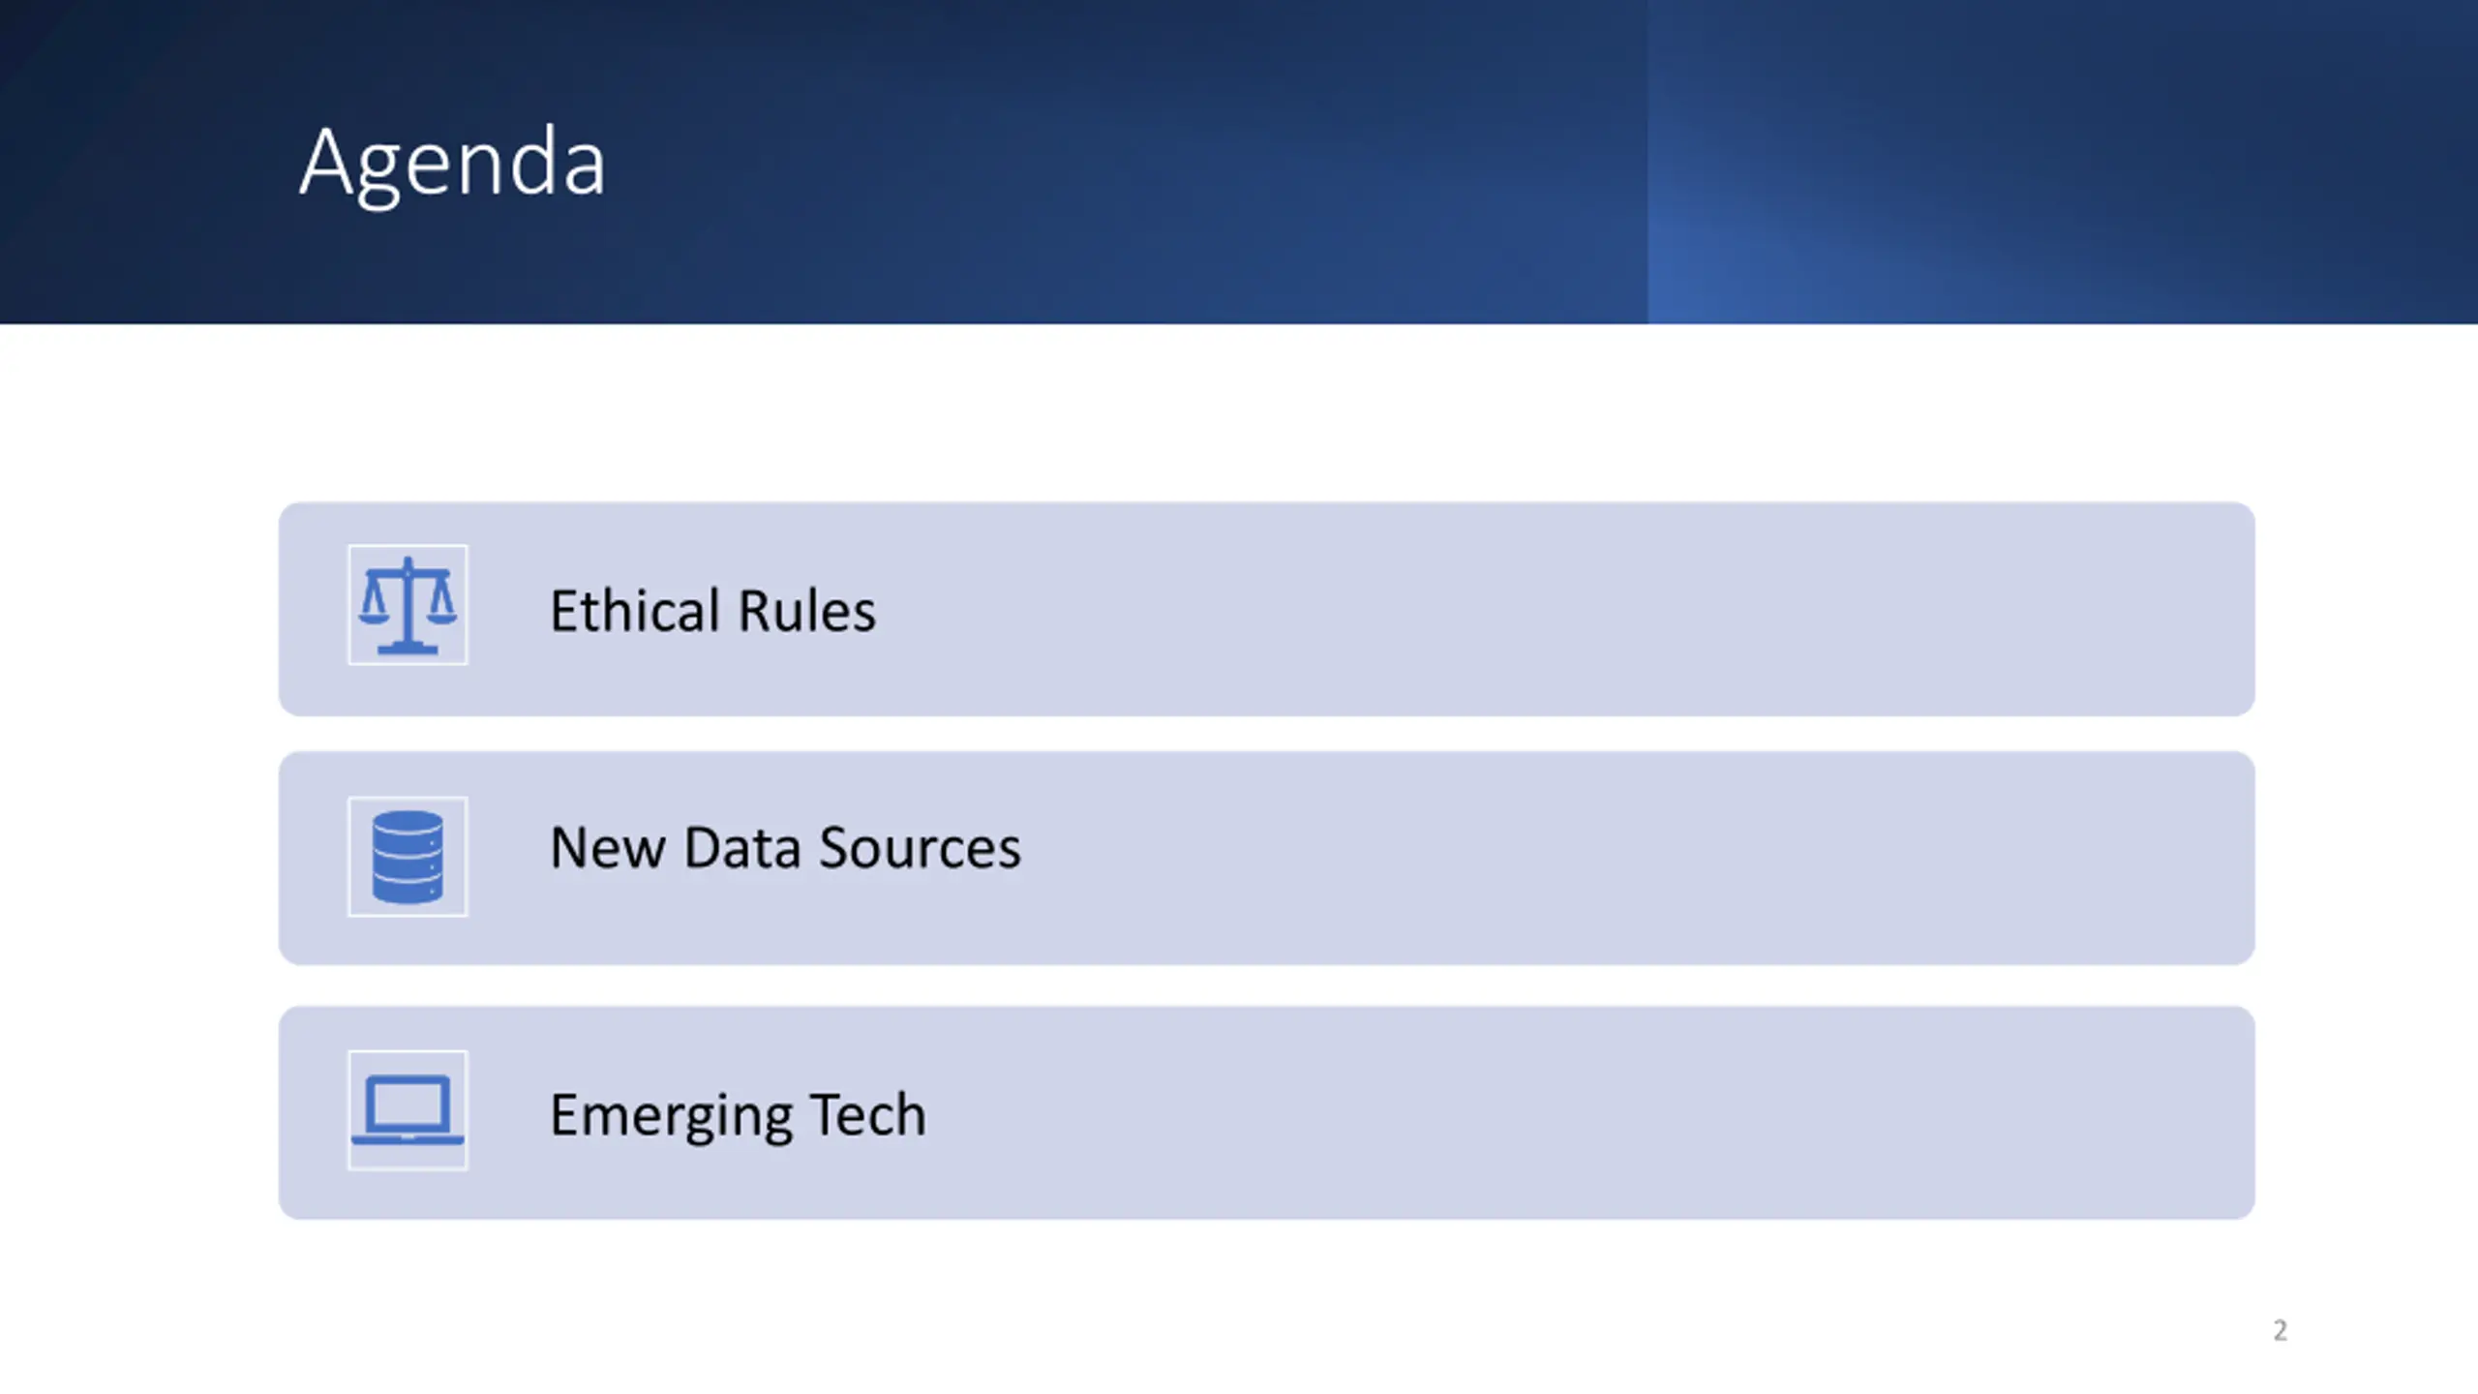Select the slide number 2

pos(2281,1330)
